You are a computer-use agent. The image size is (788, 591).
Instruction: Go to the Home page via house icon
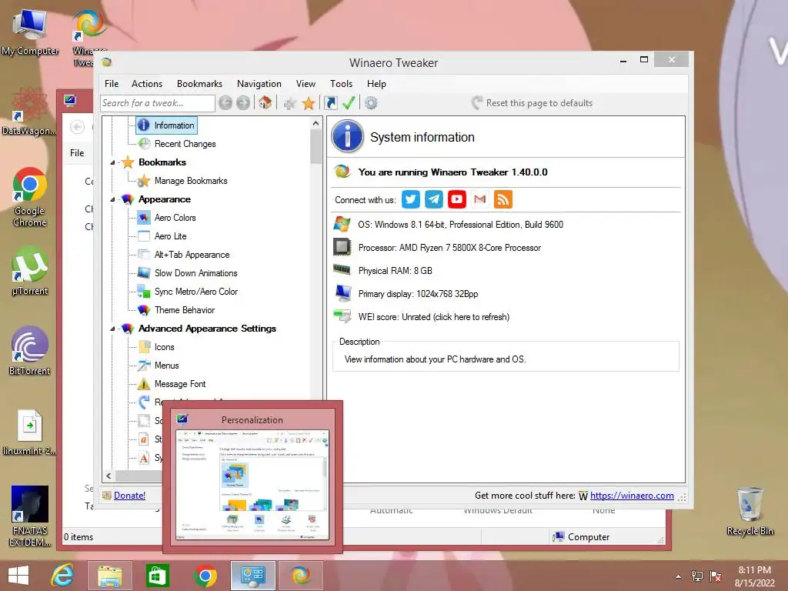[265, 103]
